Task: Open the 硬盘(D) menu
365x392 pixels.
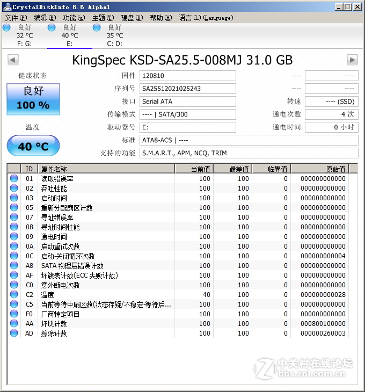Action: (x=132, y=18)
